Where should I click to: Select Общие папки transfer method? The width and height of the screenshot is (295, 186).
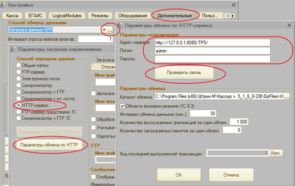[x=18, y=65]
